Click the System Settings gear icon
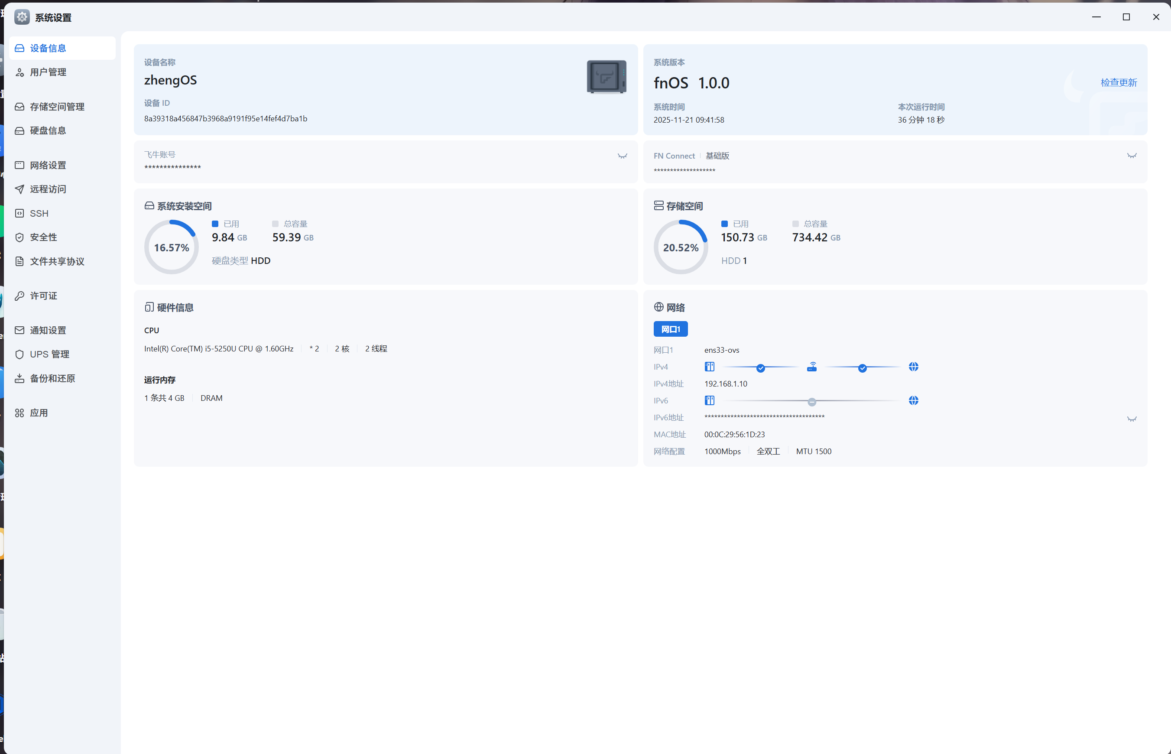 coord(22,17)
